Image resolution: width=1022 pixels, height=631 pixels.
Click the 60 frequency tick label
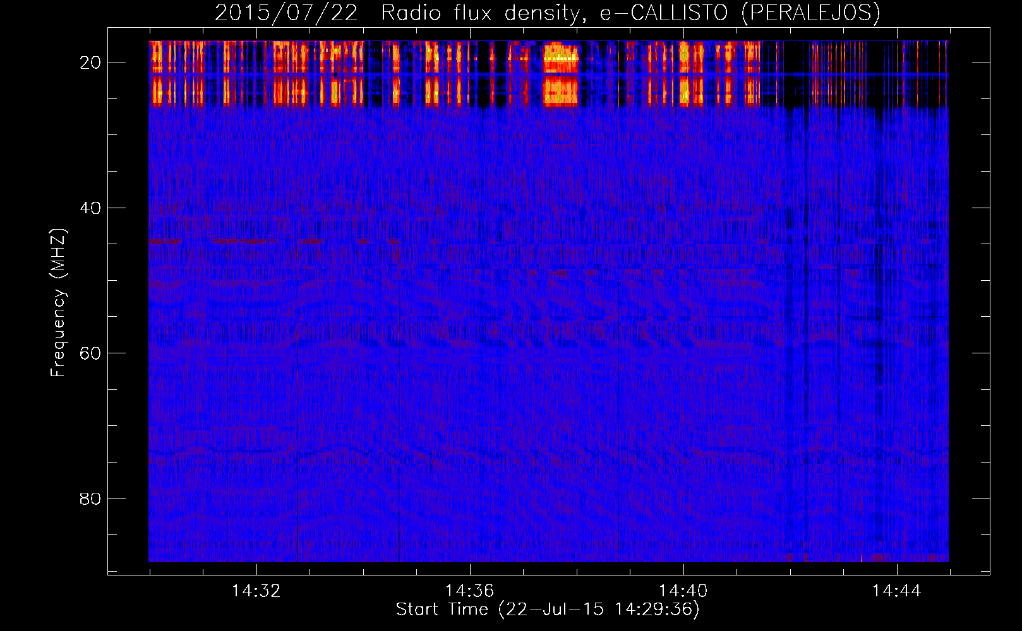(90, 353)
